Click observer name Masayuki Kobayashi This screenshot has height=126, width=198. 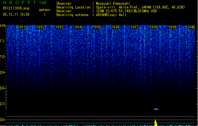click(113, 3)
